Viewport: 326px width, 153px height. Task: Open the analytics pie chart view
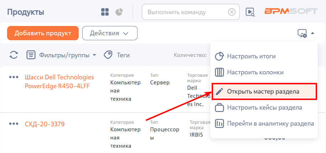pyautogui.click(x=119, y=12)
